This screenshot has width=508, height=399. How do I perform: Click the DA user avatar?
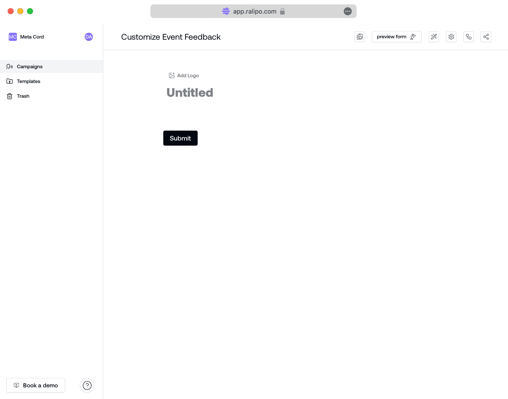(89, 37)
